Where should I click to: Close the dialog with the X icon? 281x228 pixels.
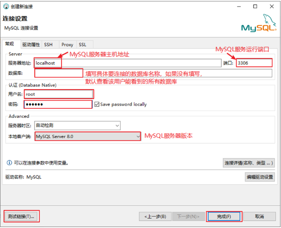click(x=272, y=7)
